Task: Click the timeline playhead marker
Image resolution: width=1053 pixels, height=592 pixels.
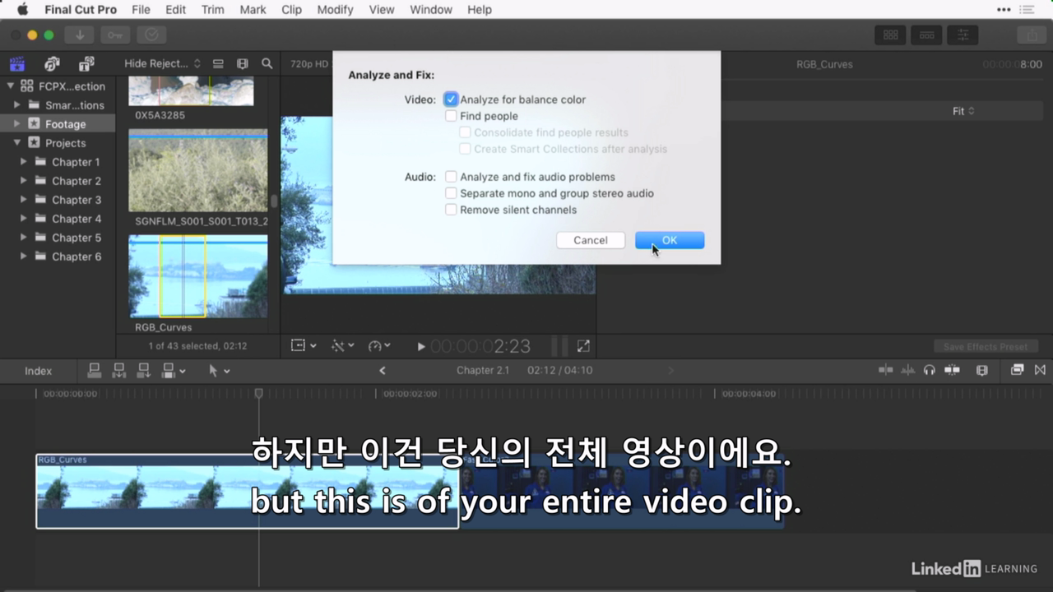Action: tap(258, 394)
